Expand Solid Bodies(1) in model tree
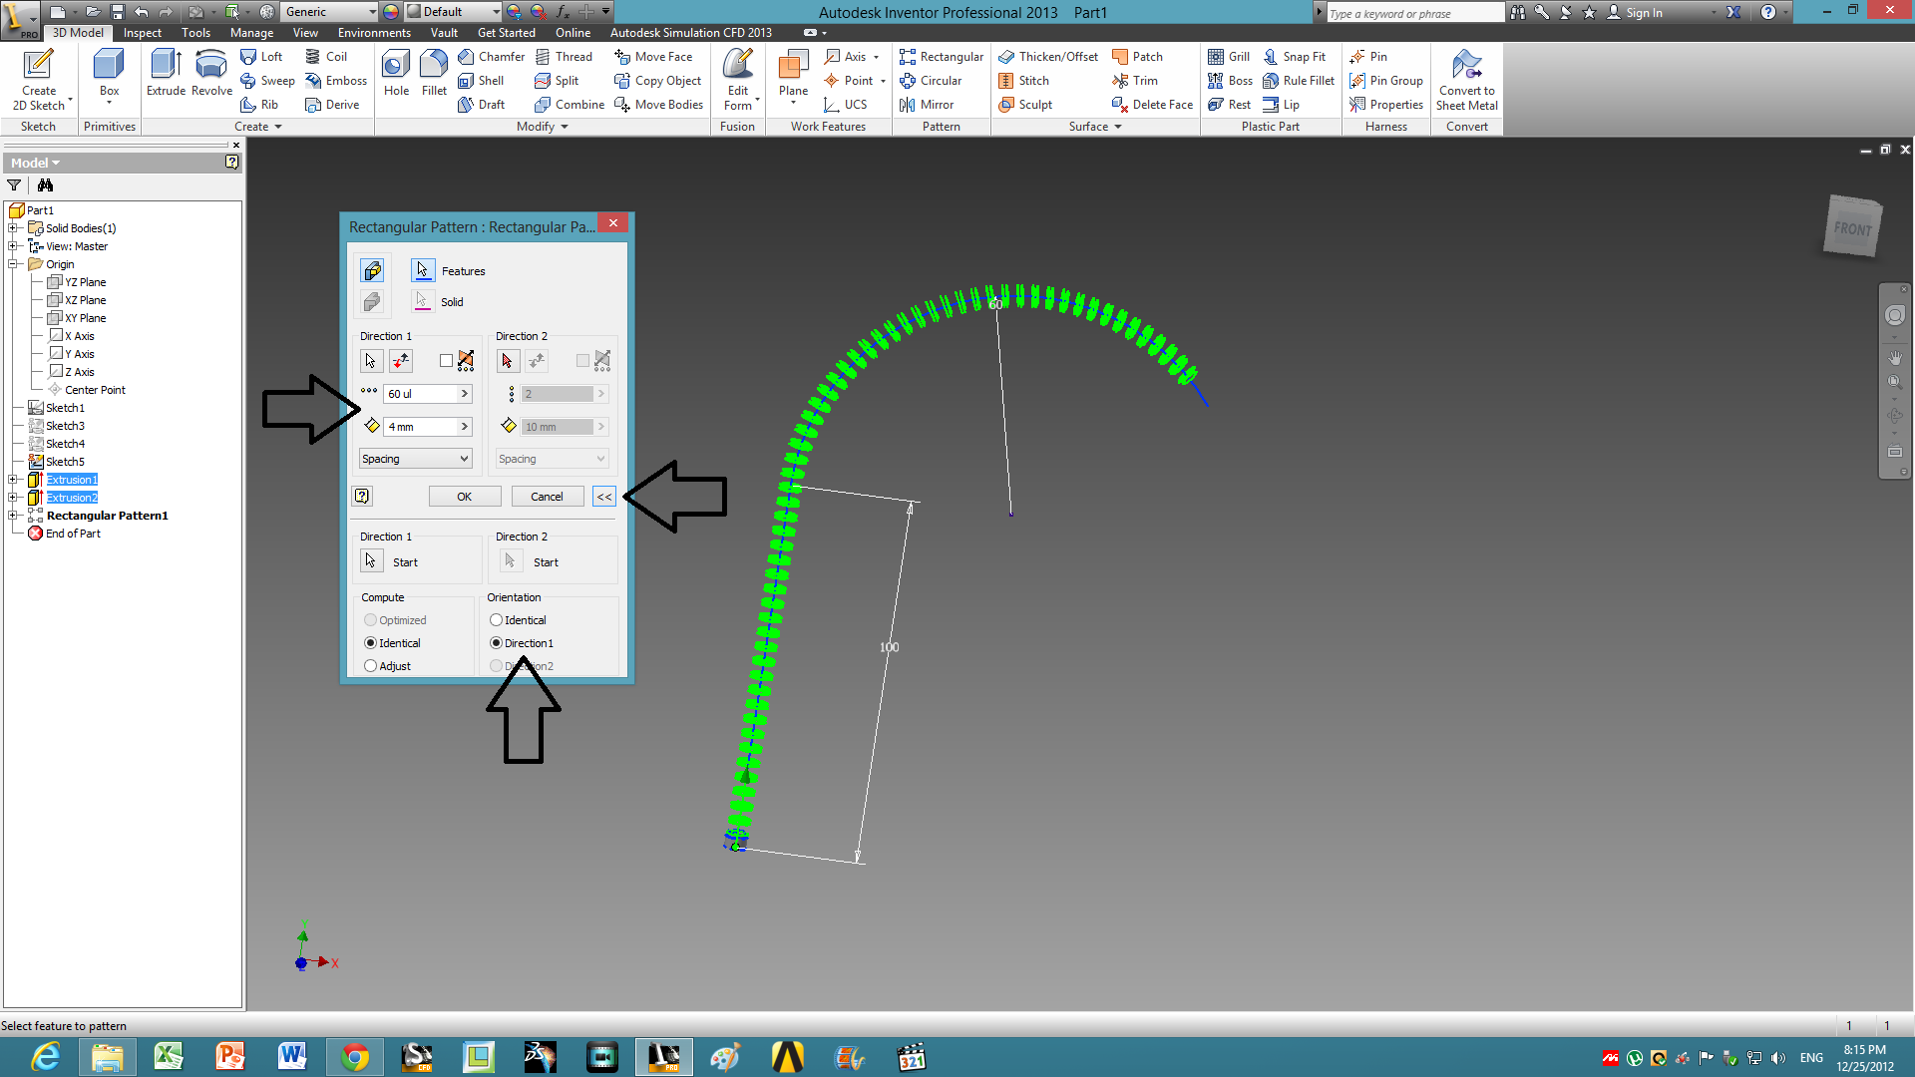Image resolution: width=1915 pixels, height=1077 pixels. (13, 228)
